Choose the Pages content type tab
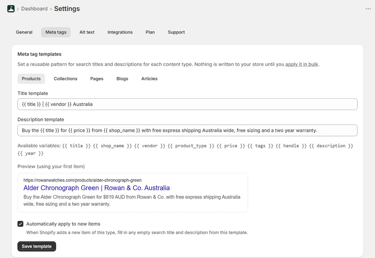This screenshot has width=375, height=258. 97,79
